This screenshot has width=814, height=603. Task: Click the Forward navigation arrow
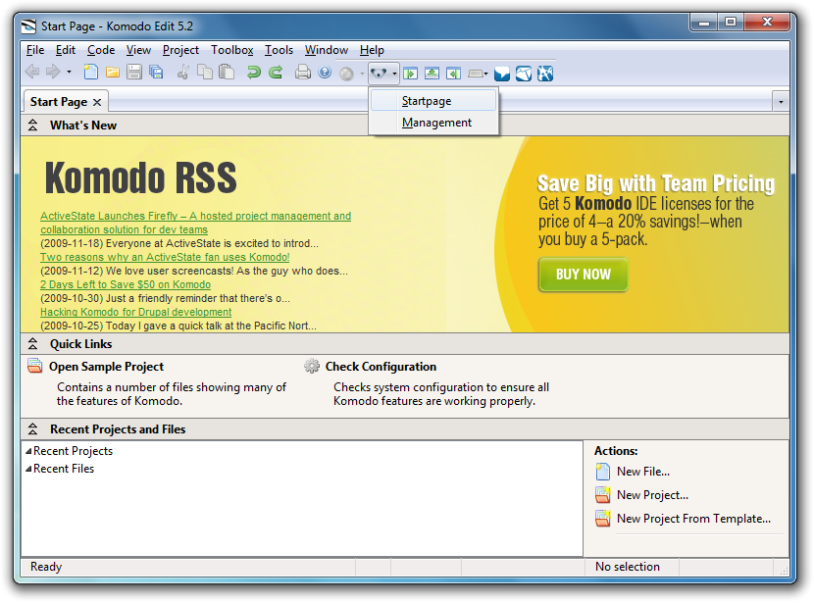click(53, 72)
